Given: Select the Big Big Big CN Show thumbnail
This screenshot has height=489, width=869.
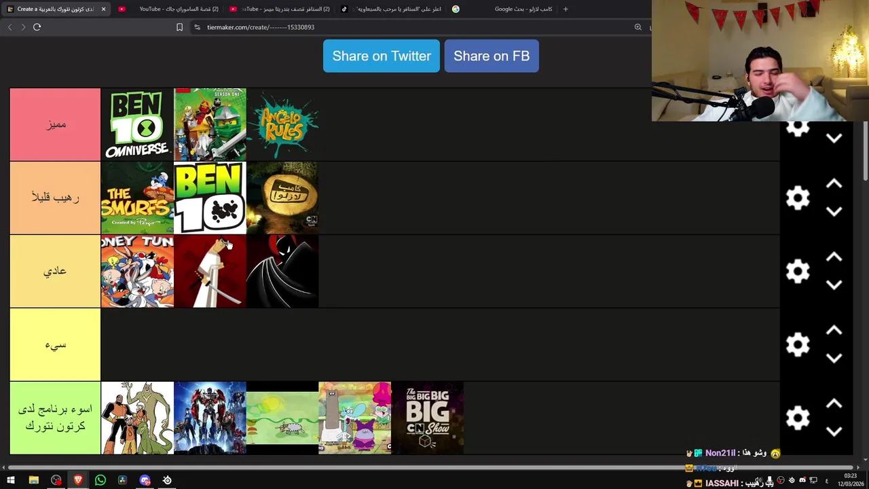Looking at the screenshot, I should tap(428, 418).
